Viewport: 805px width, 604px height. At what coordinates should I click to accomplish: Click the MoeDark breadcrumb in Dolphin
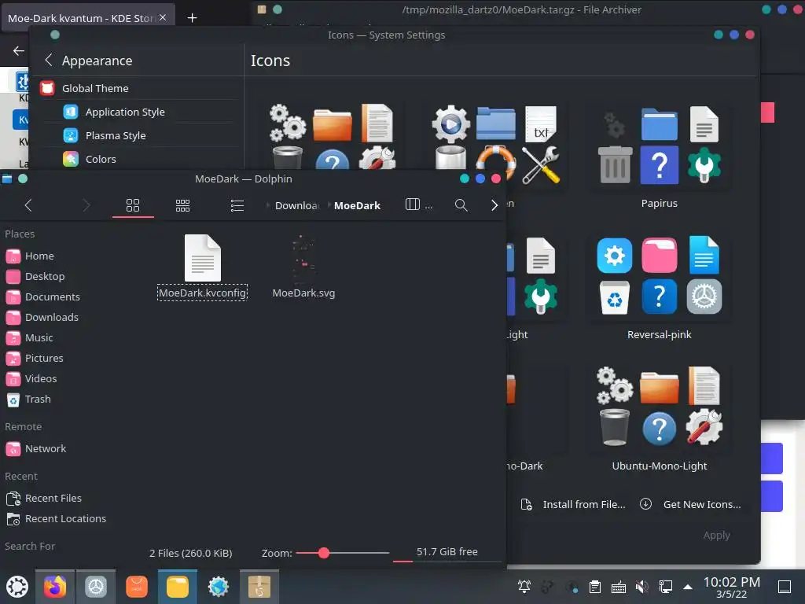358,205
